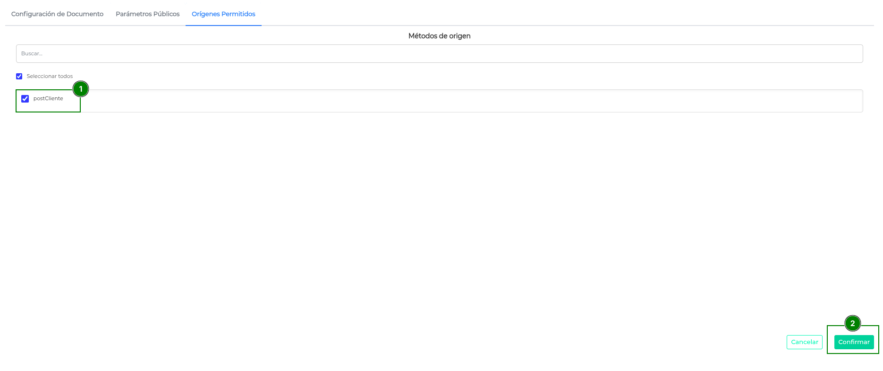Click the Métodos de origen heading
Viewport: 883px width, 371px height.
[x=439, y=36]
